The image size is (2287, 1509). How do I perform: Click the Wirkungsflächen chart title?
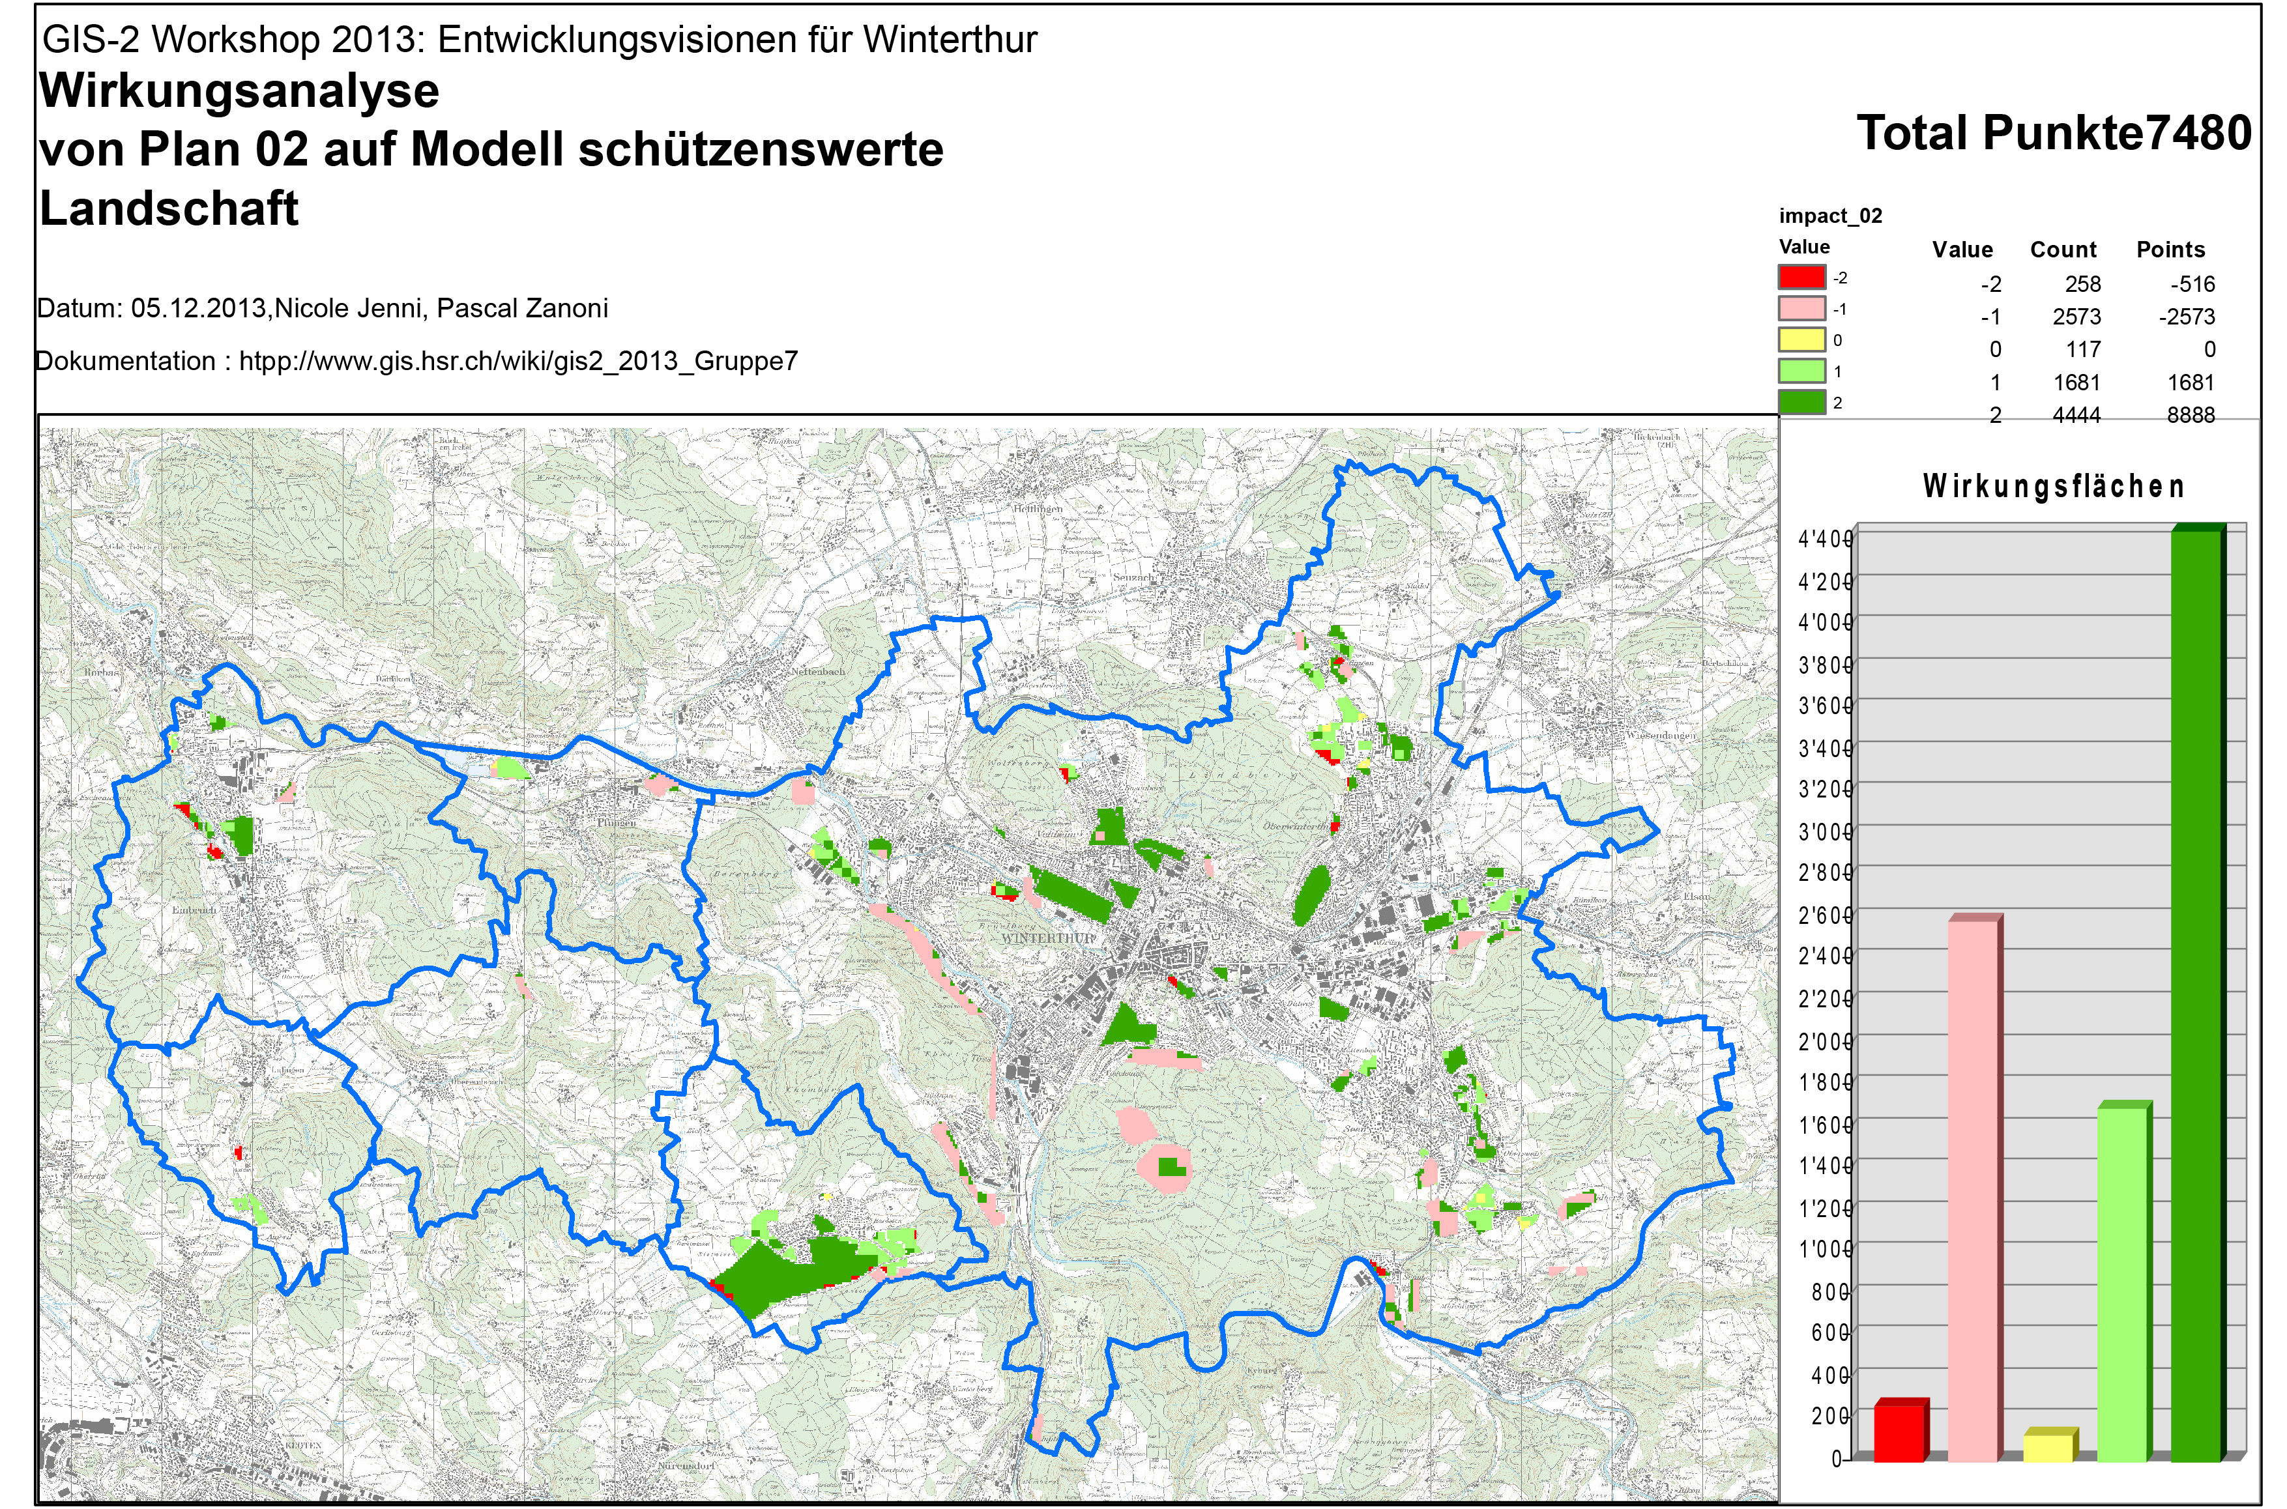tap(2053, 487)
